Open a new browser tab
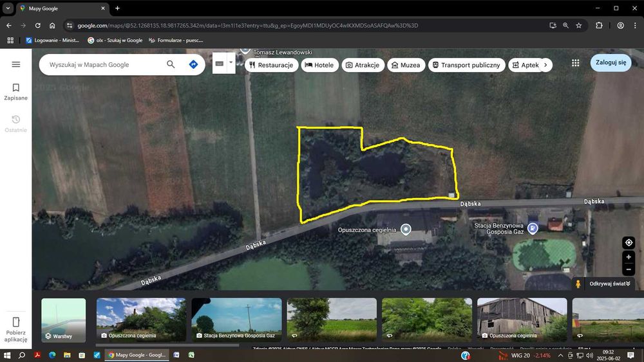 tap(117, 8)
